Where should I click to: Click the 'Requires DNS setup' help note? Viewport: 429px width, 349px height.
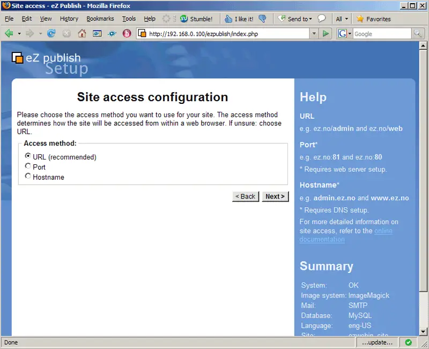tap(334, 210)
